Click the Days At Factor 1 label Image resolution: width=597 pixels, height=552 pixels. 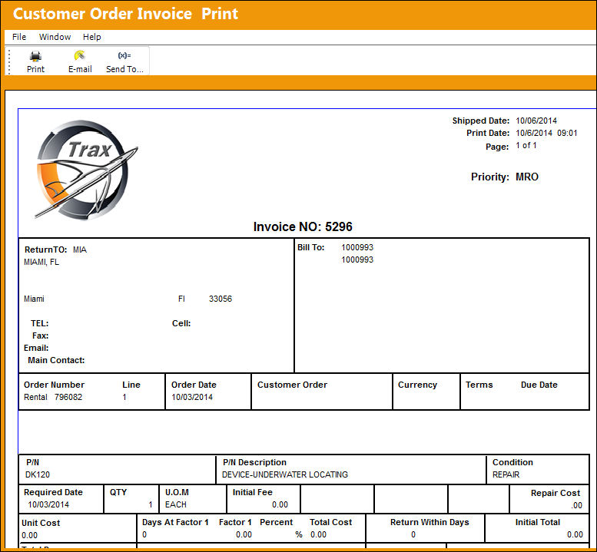pos(175,522)
